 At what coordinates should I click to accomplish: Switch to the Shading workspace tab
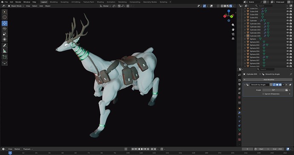click(x=100, y=2)
